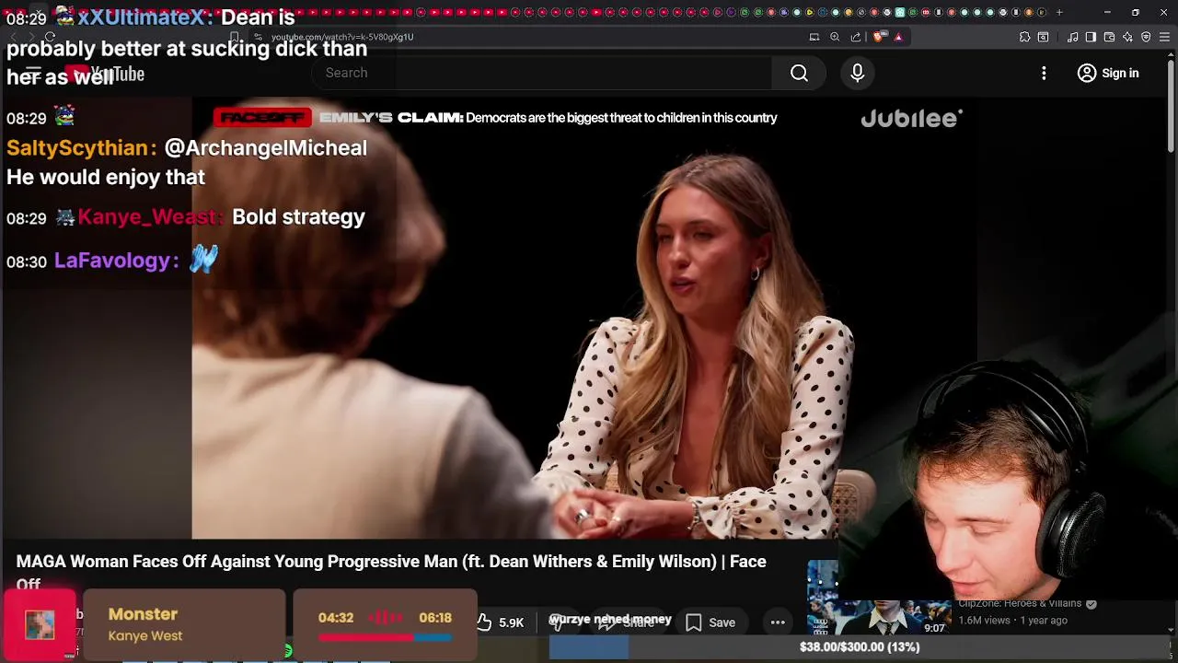Save the video to a playlist
This screenshot has width=1178, height=663.
click(x=710, y=622)
